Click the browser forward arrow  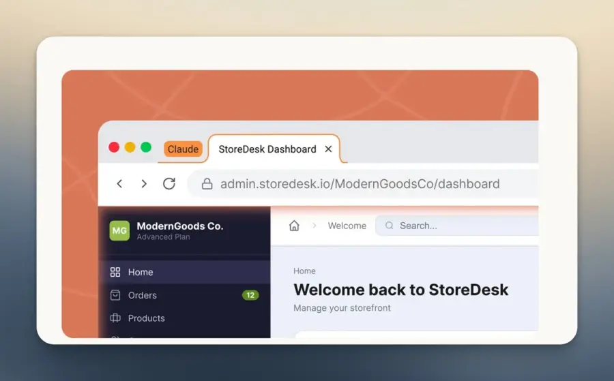(144, 183)
